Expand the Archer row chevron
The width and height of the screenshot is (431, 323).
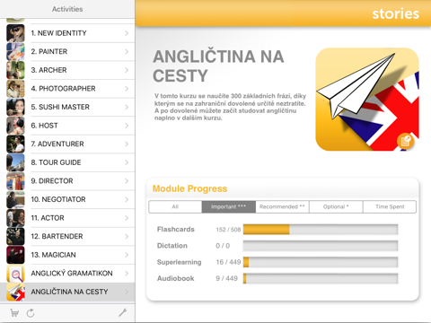[127, 70]
